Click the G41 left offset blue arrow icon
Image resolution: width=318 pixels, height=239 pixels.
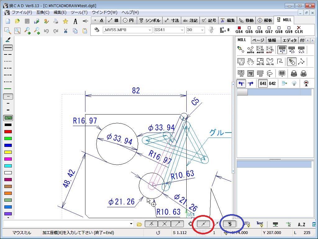[241, 83]
